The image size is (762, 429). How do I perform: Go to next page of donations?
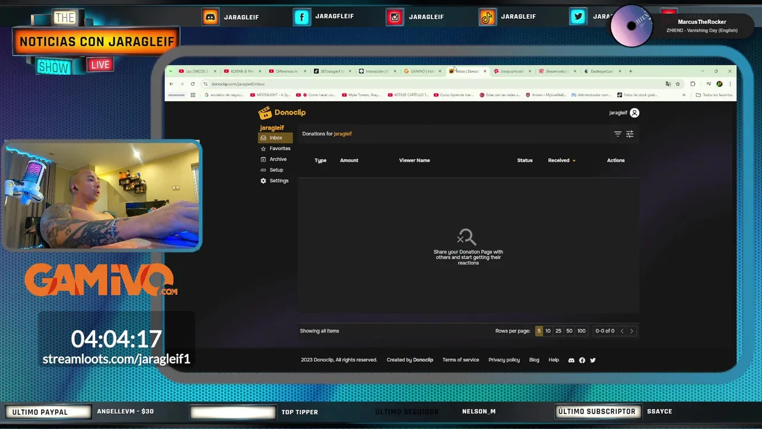coord(632,331)
